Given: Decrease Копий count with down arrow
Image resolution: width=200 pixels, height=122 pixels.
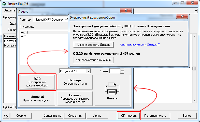Looking at the screenshot, I should click(122, 72).
